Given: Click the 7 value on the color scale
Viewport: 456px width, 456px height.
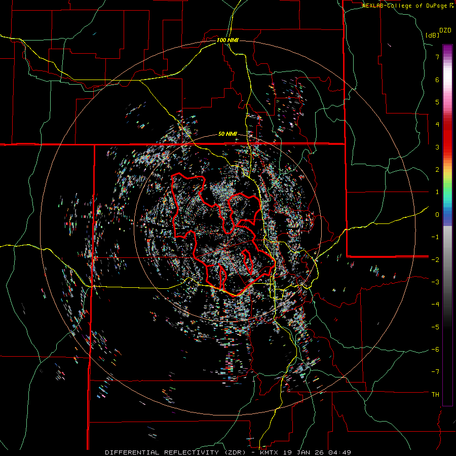Looking at the screenshot, I should 437,57.
